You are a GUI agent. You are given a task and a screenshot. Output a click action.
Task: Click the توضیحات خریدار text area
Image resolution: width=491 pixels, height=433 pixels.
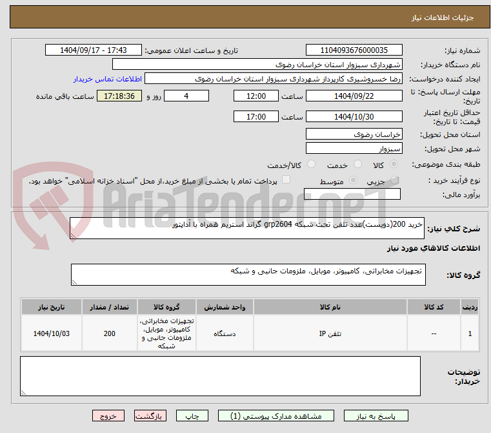[220, 376]
